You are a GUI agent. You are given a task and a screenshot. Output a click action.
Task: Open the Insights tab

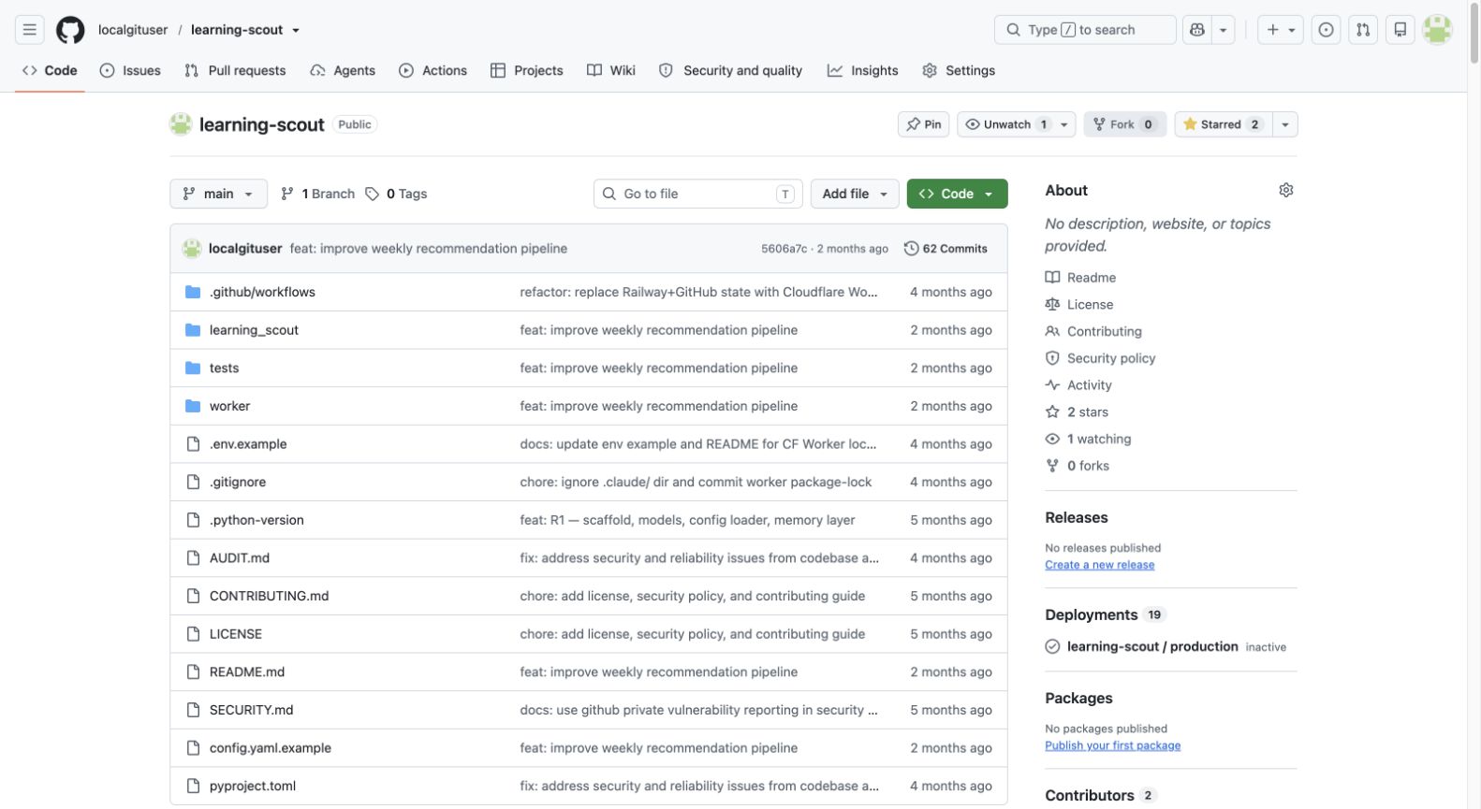point(862,70)
